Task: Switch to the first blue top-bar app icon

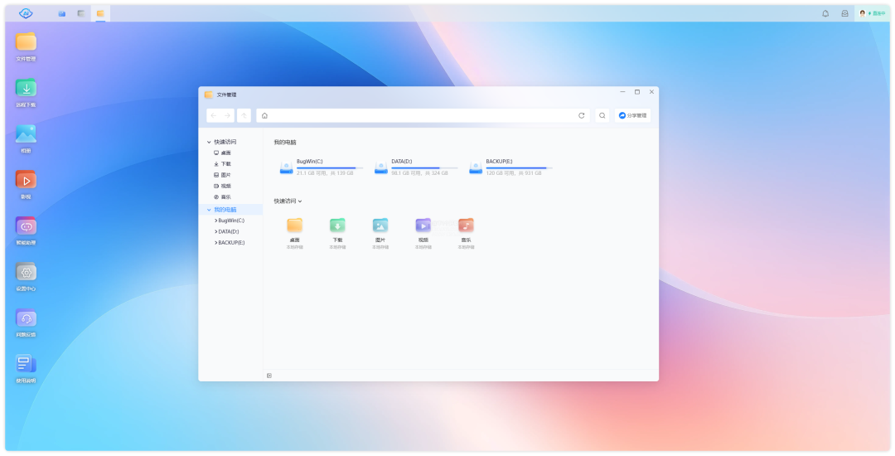Action: point(61,13)
